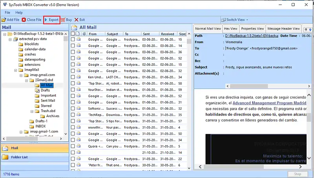Viewport: 314px width, 178px height.
Task: Check the YourStor... Indian st... email checkbox
Action: tap(73, 90)
